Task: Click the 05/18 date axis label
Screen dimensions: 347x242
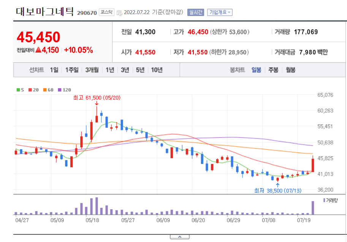Action: coord(92,220)
